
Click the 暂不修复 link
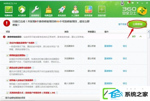click(122, 24)
